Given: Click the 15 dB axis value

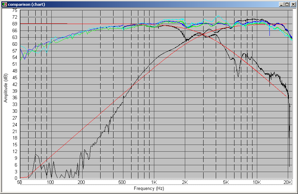Looking at the screenshot, I should tap(15, 145).
